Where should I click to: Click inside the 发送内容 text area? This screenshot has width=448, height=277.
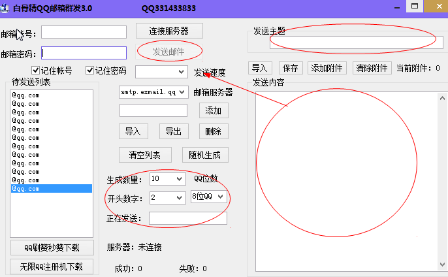tap(347, 182)
